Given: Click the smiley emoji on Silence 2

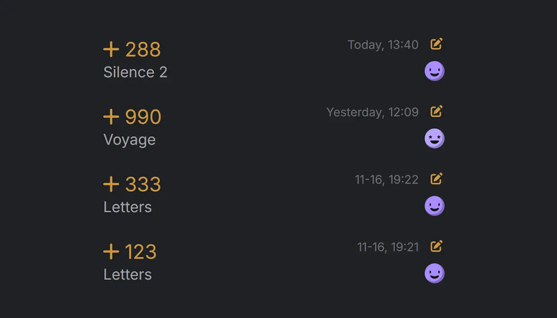Looking at the screenshot, I should pos(434,70).
